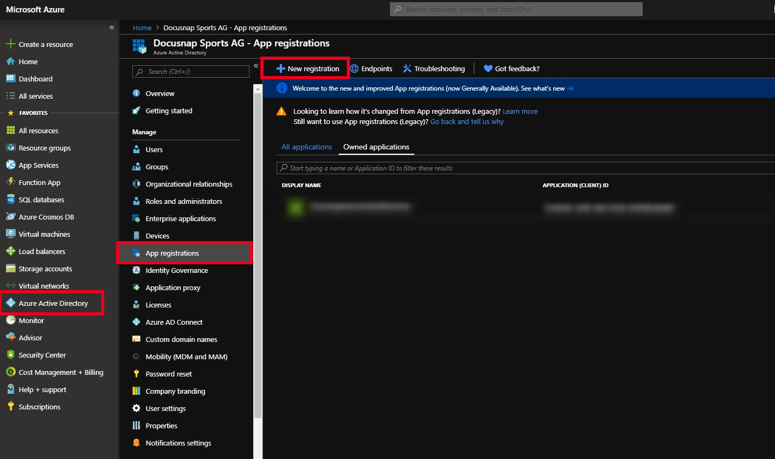Select the Owned applications tab
775x459 pixels.
pyautogui.click(x=376, y=147)
